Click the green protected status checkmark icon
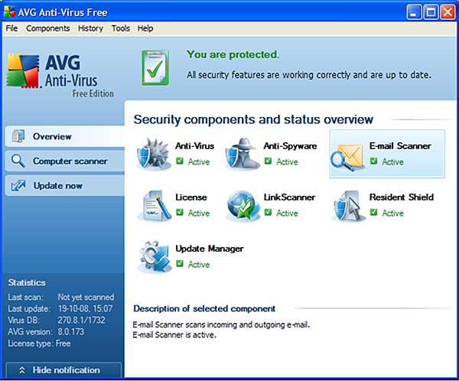This screenshot has height=381, width=459. click(x=155, y=67)
